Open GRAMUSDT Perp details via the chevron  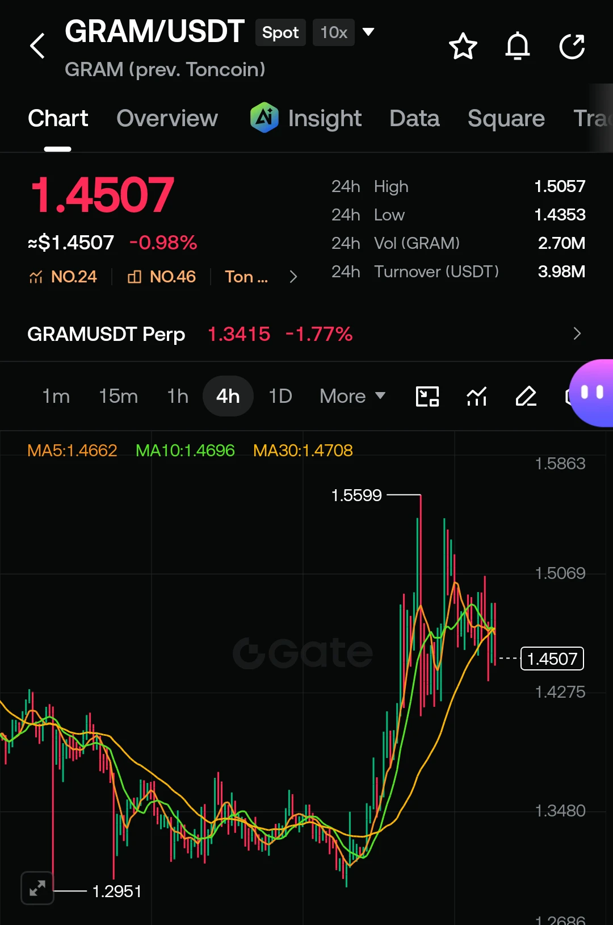click(577, 334)
